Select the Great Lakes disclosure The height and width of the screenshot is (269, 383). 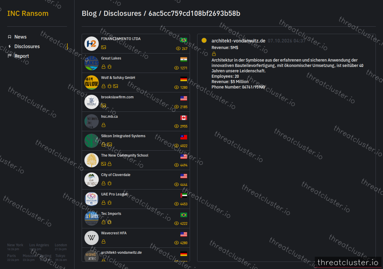[136, 63]
